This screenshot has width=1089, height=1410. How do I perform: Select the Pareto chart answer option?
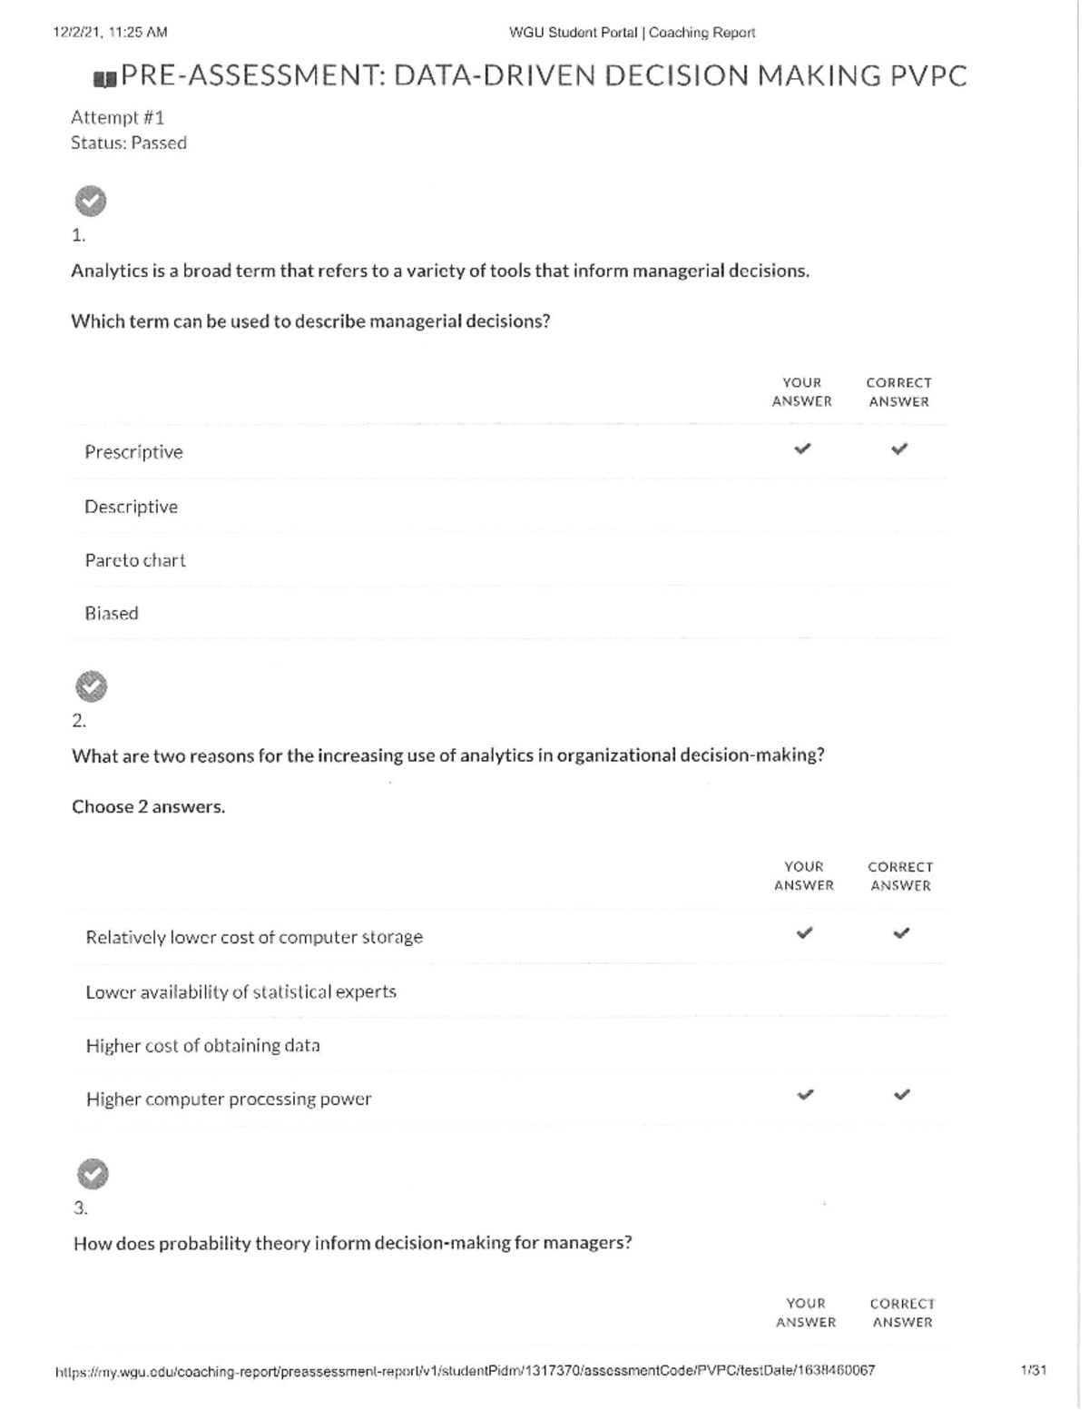click(x=135, y=560)
